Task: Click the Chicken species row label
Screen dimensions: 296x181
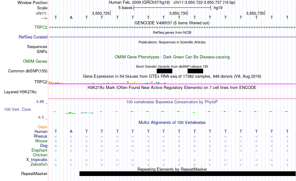Action: [x=40, y=155]
